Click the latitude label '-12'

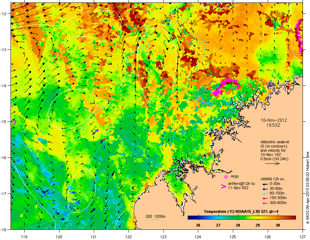pyautogui.click(x=4, y=14)
